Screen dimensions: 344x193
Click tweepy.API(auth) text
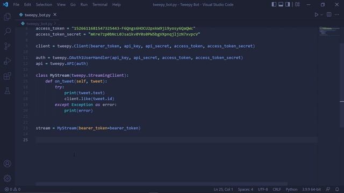click(69, 63)
